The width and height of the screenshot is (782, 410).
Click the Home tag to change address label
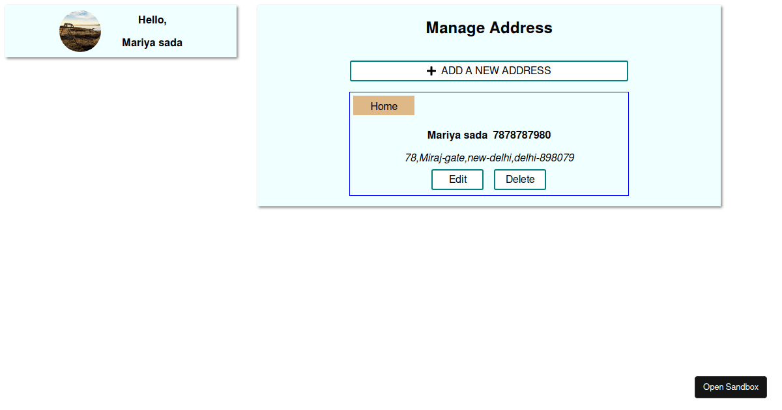click(383, 105)
